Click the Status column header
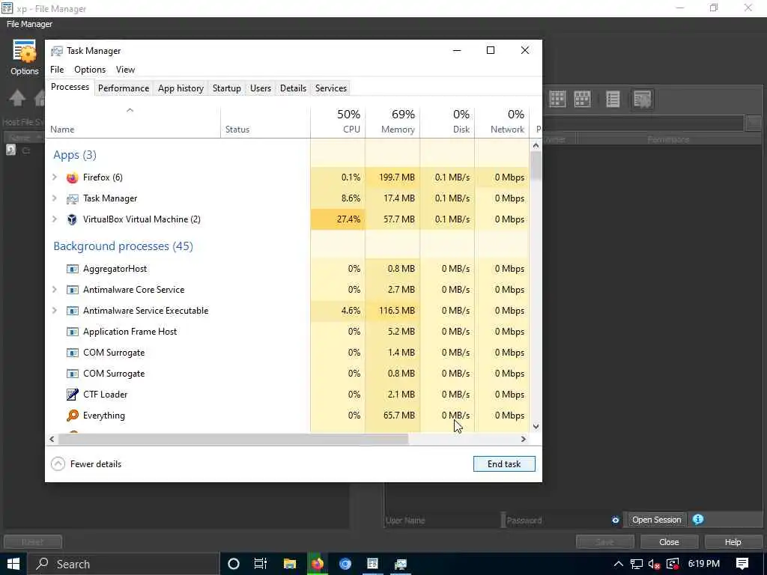Viewport: 767px width, 575px height. 265,122
